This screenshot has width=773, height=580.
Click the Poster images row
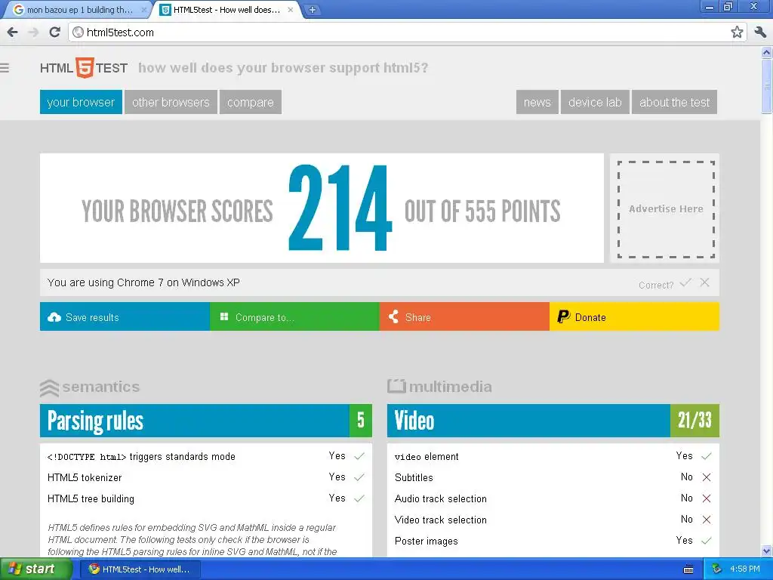point(553,541)
